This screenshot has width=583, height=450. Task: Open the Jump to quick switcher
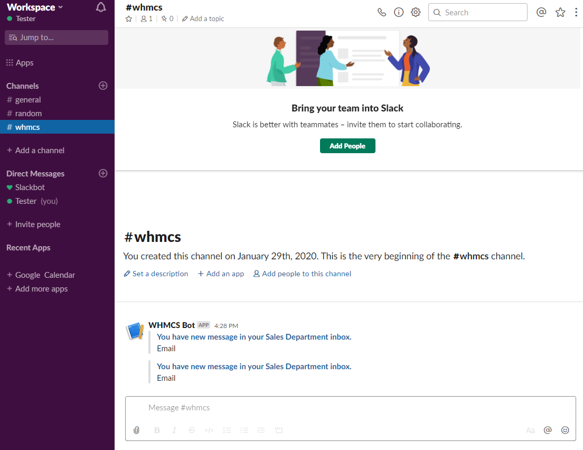[x=57, y=37]
